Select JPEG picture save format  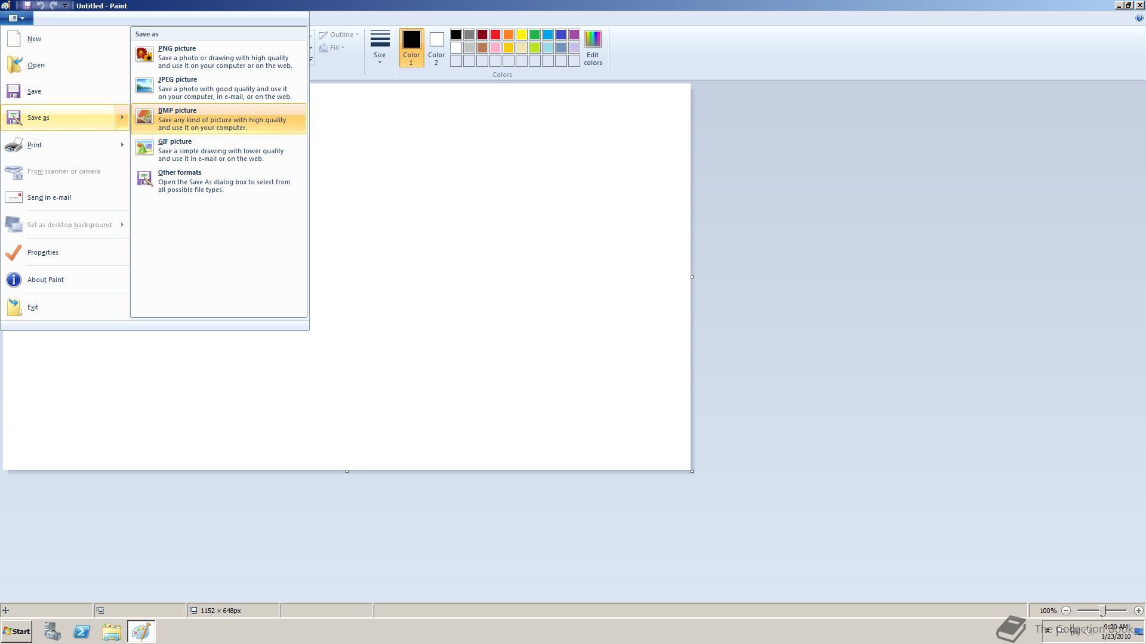tap(218, 88)
